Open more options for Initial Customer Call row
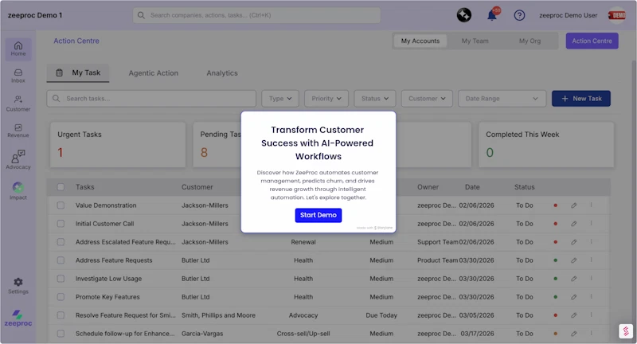This screenshot has width=637, height=344. (591, 224)
